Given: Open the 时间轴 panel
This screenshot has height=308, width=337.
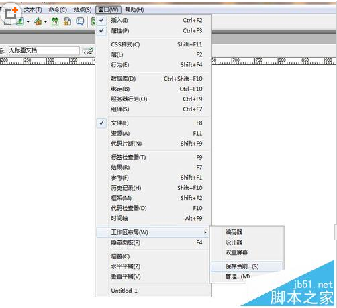Looking at the screenshot, I should click(x=154, y=218).
